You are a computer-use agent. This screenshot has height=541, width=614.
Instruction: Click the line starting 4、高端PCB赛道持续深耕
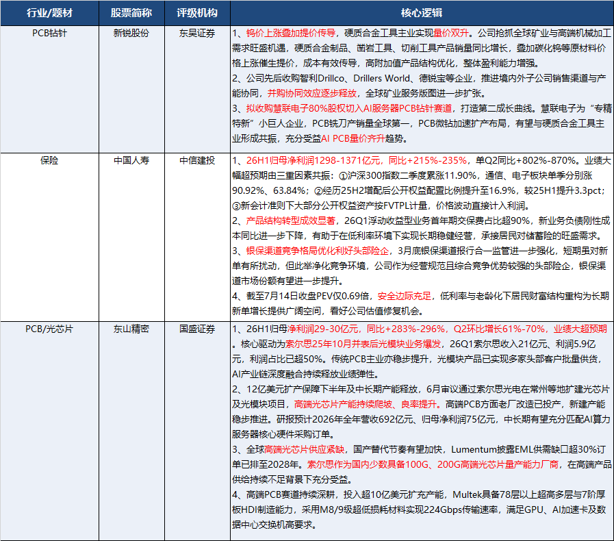419,494
